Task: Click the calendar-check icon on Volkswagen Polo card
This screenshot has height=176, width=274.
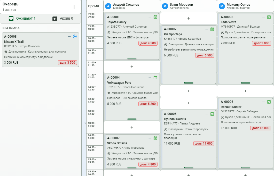Action: click(x=155, y=78)
